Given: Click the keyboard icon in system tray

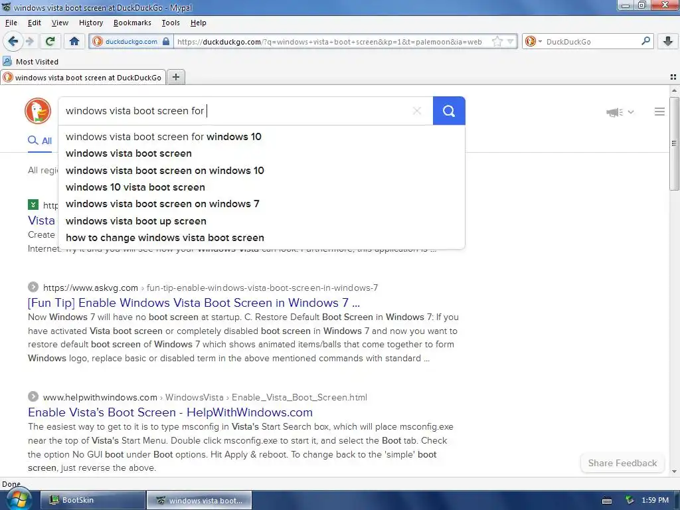Looking at the screenshot, I should click(607, 501).
